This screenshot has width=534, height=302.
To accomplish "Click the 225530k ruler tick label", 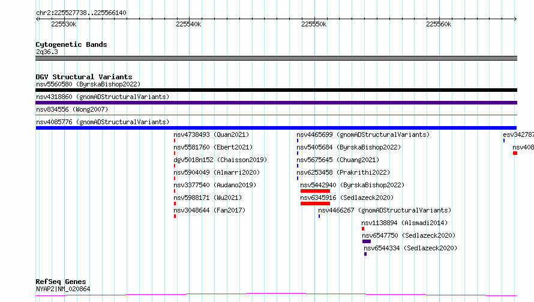I will click(x=64, y=24).
